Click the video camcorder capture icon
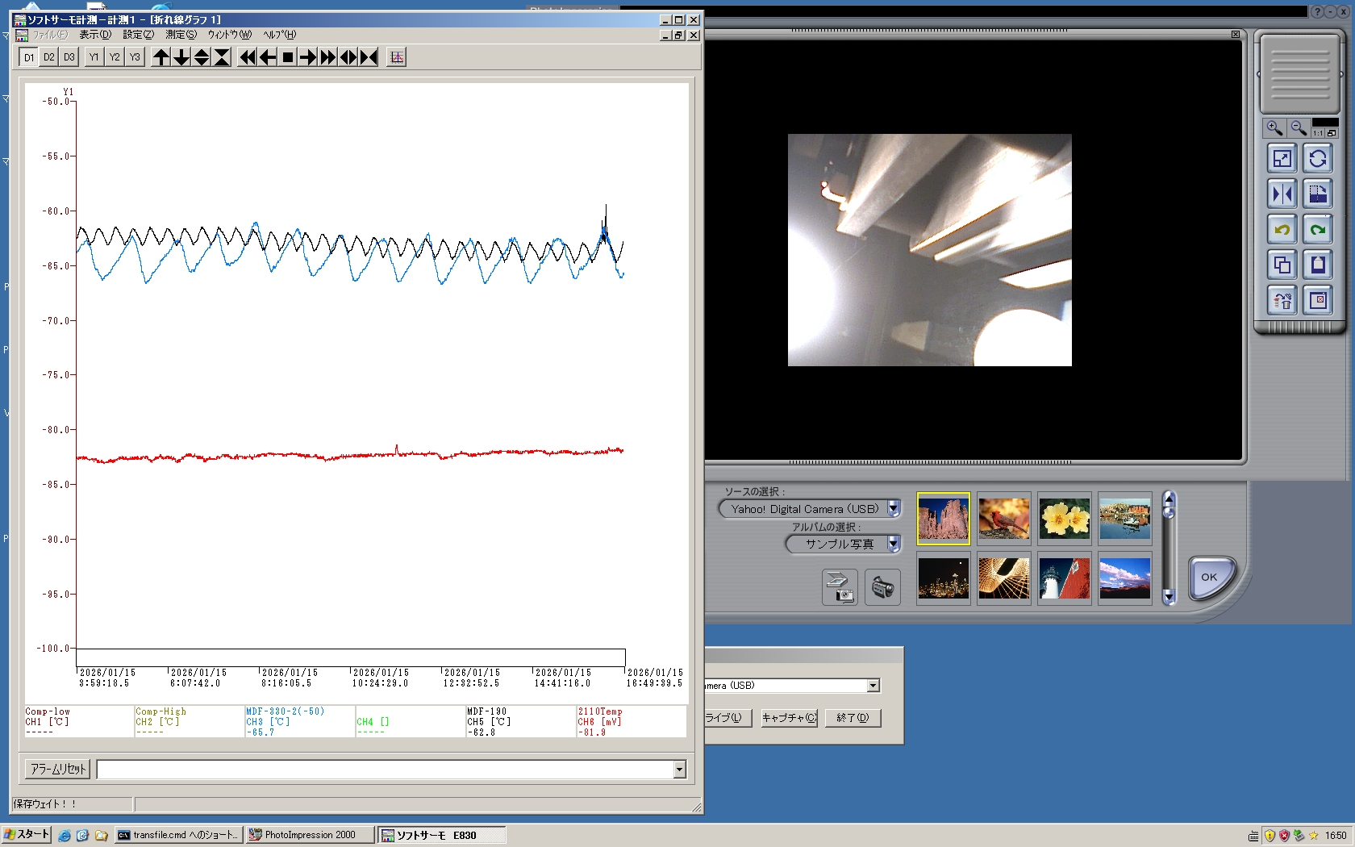1355x847 pixels. [x=882, y=587]
